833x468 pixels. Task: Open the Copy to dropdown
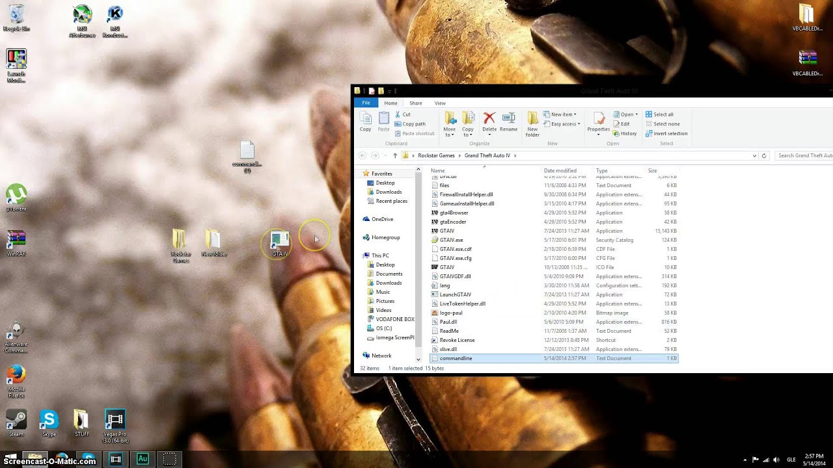point(468,123)
